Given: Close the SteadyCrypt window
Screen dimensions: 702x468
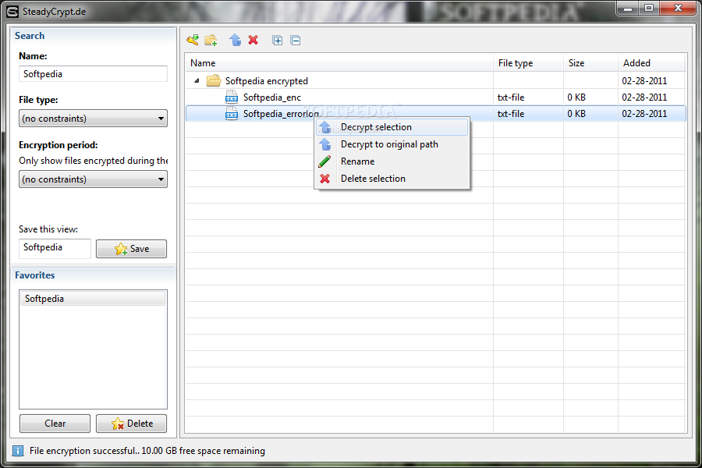Looking at the screenshot, I should (678, 8).
